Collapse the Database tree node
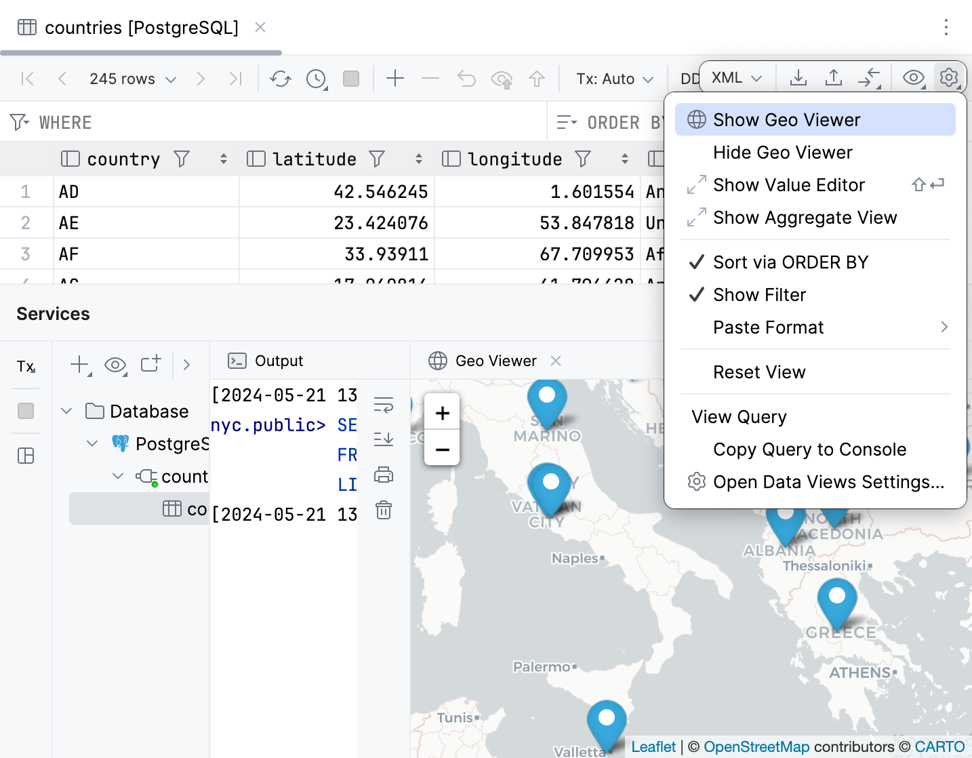Screen dimensions: 972x758 [66, 411]
